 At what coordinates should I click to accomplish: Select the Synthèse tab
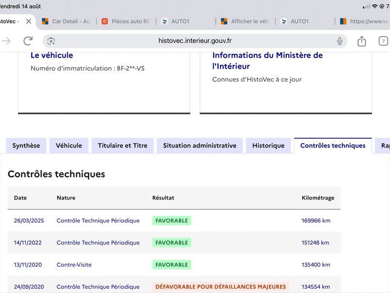coord(26,146)
